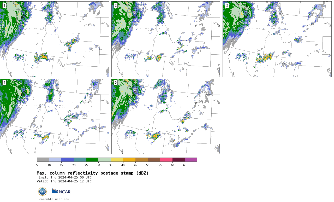Click the 'Init: Thu 2024-04-25 00 UTC' text
Image resolution: width=334 pixels, height=202 pixels.
(65, 177)
